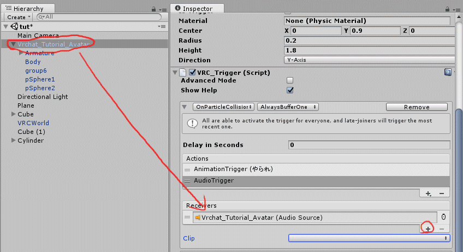Select the pSphere2 object
This screenshot has width=463, height=252.
coord(40,88)
